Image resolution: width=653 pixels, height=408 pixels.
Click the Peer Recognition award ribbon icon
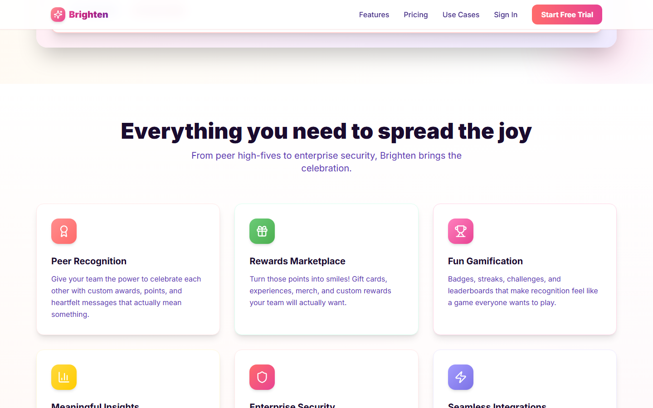(63, 231)
